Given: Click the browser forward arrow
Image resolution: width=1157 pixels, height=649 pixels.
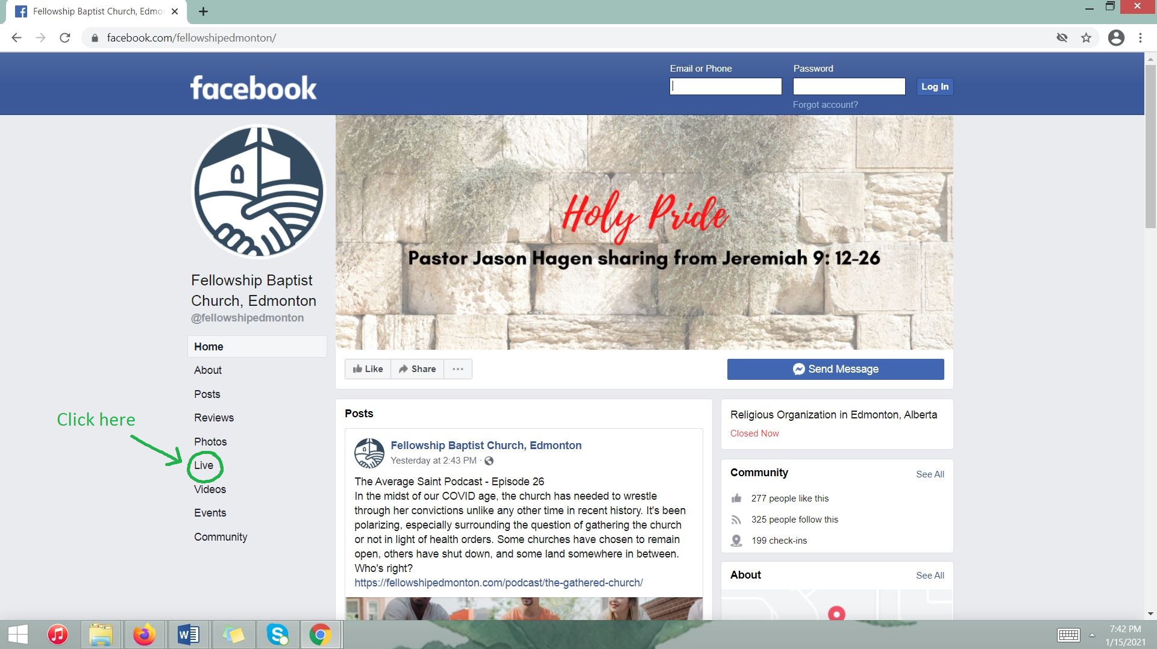Looking at the screenshot, I should point(40,37).
